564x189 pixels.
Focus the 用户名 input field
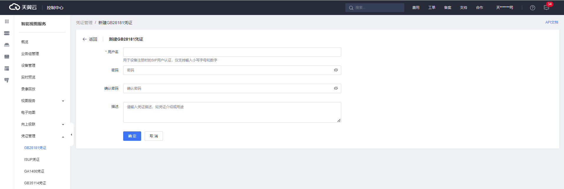click(232, 52)
